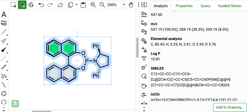The width and height of the screenshot is (247, 112).
Task: Select the marquee rectangle selection tool
Action: (13, 5)
